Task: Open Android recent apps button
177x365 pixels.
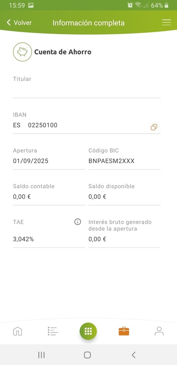Action: (x=41, y=355)
